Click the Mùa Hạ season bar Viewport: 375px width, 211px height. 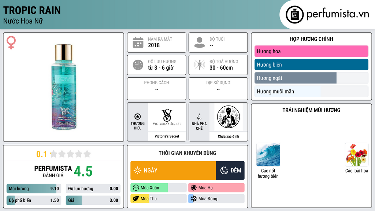[x=216, y=188]
